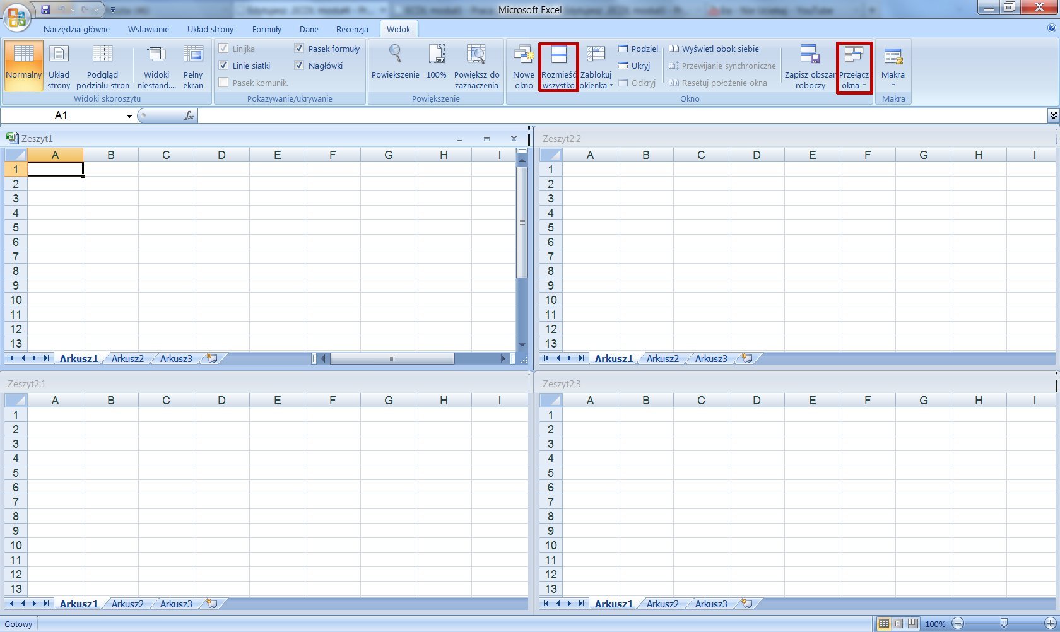Click Wyświetl obok siebie button
This screenshot has height=632, width=1060.
(x=714, y=49)
